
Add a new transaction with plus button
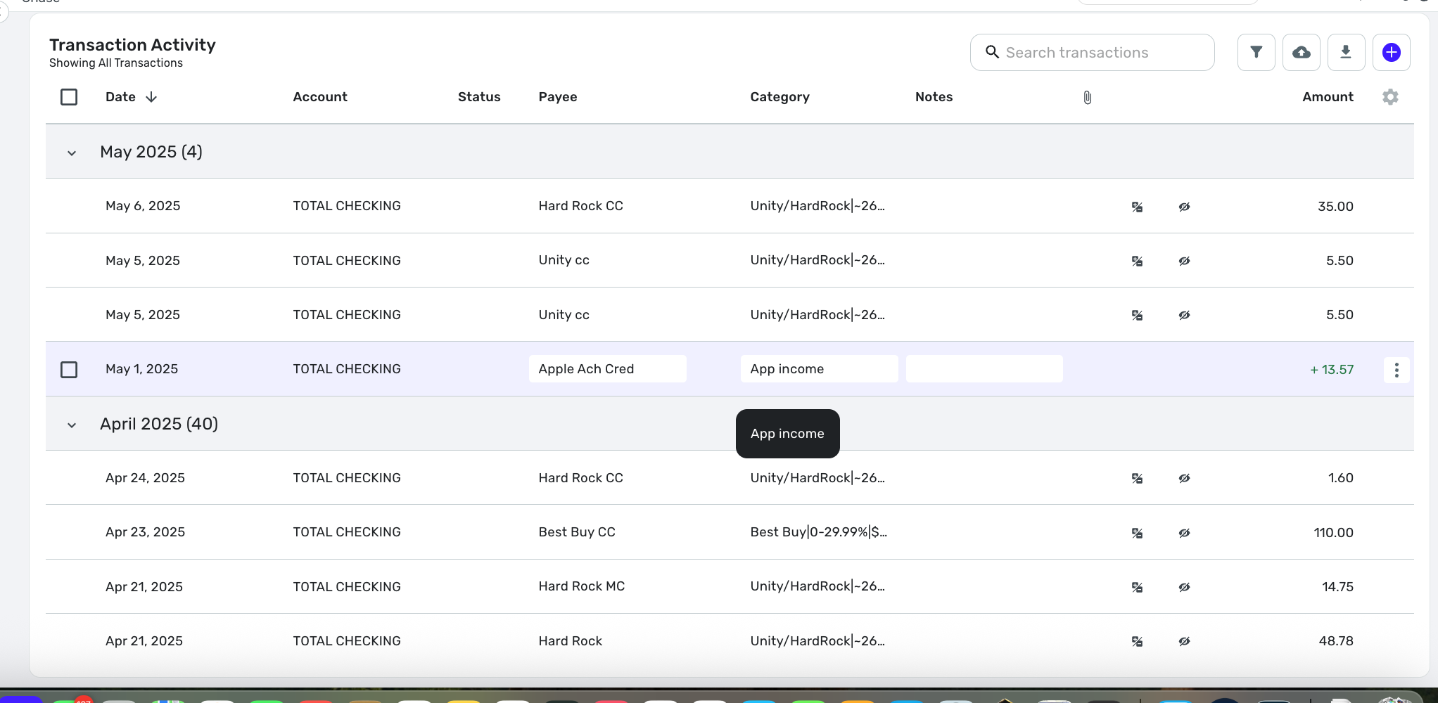point(1391,52)
